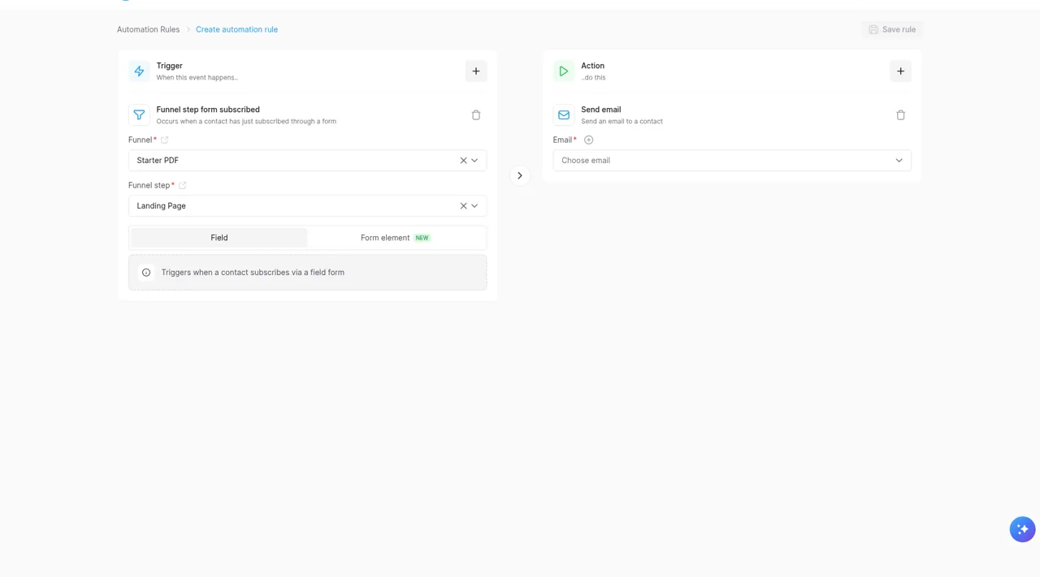Click the Trigger lightning bolt icon
The image size is (1040, 577).
tap(139, 71)
